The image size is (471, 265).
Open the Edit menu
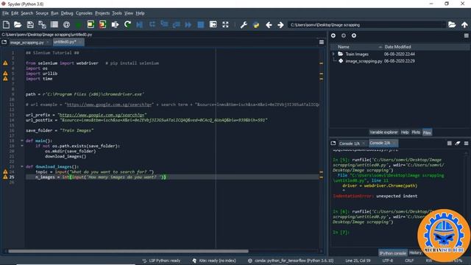point(15,13)
